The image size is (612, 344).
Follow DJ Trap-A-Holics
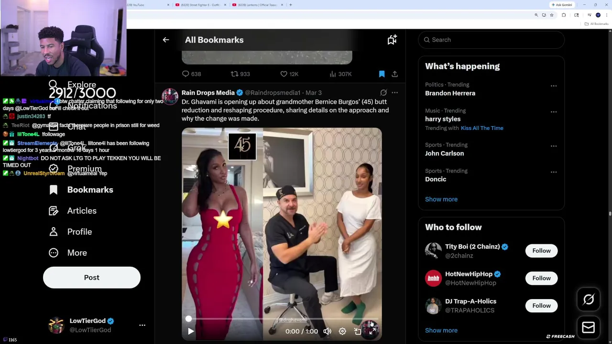541,305
